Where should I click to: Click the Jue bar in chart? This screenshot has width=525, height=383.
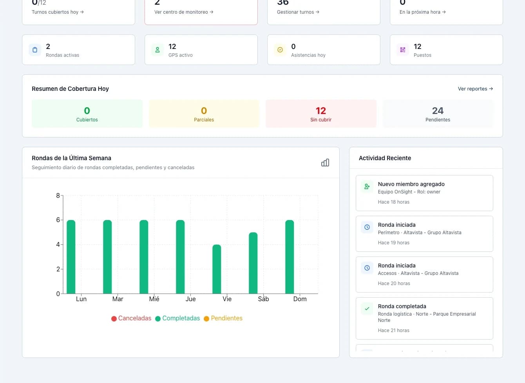180,257
